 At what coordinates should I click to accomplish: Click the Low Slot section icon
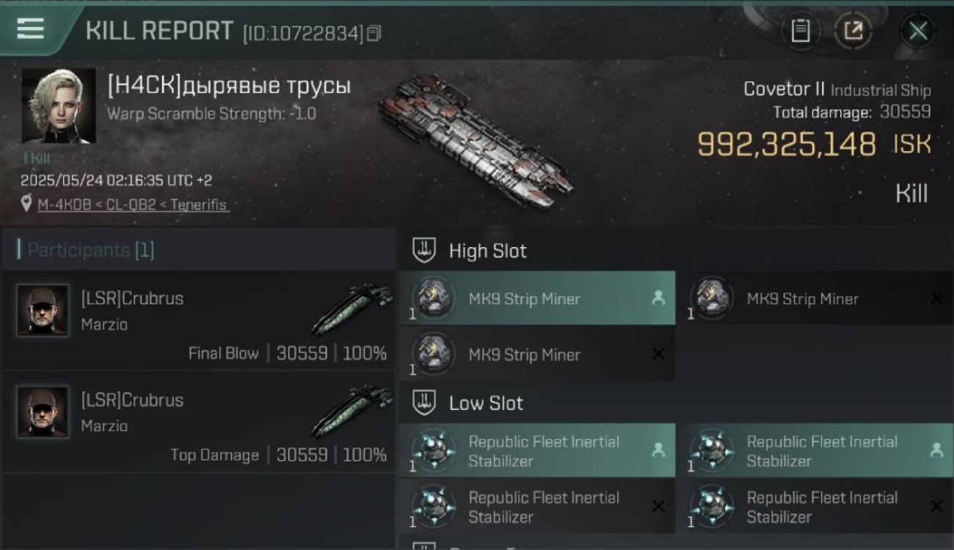tap(424, 402)
